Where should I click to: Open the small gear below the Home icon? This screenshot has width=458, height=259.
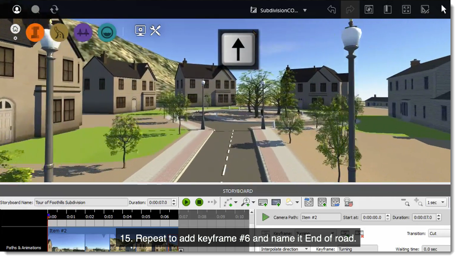point(15,38)
